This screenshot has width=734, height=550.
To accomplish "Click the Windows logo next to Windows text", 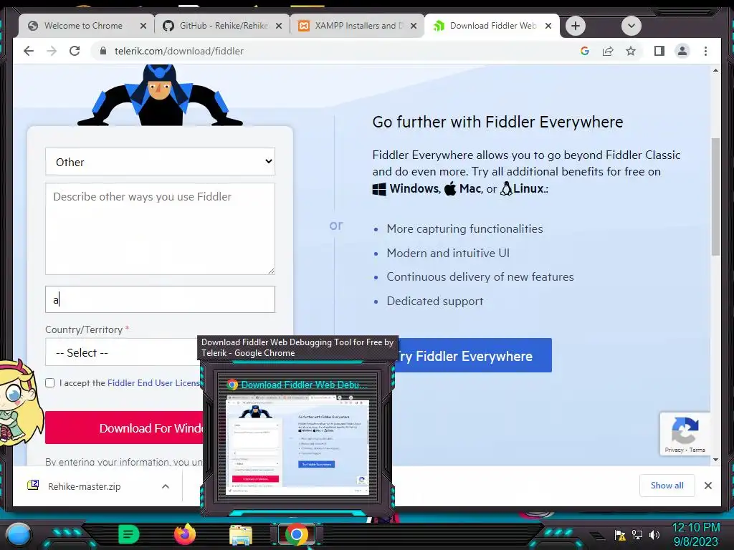I will (379, 189).
